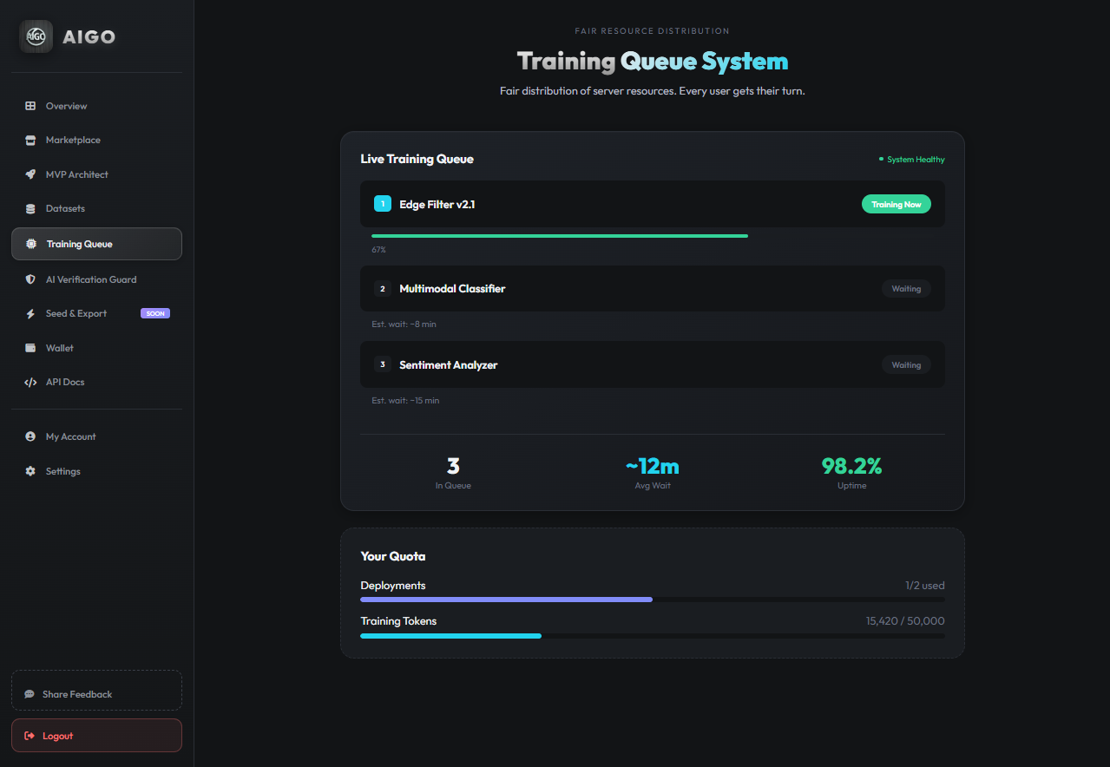Viewport: 1110px width, 767px height.
Task: Click the Logout button
Action: [x=96, y=735]
